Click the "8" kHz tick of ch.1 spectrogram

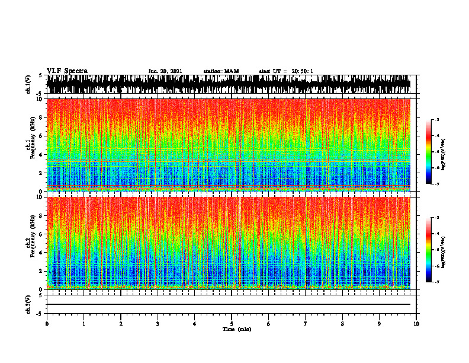tap(41, 117)
